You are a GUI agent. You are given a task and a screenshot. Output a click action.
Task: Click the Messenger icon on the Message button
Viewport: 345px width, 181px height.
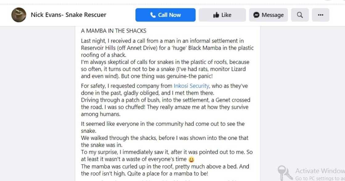click(256, 14)
